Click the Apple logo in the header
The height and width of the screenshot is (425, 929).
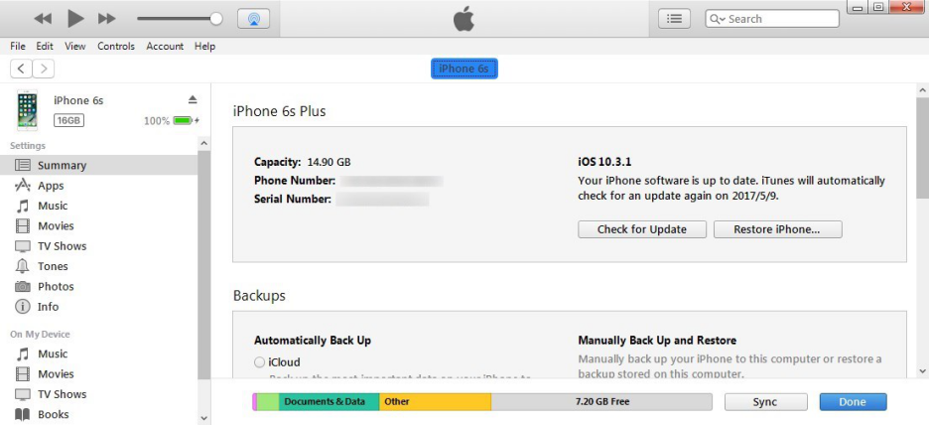point(464,19)
